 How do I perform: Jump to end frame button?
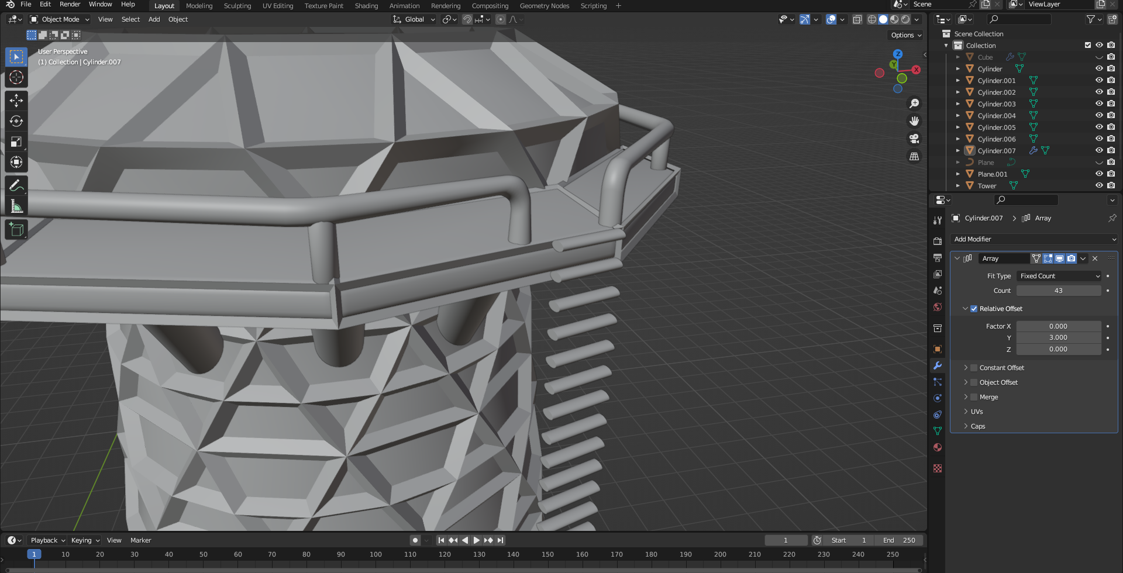(x=500, y=540)
